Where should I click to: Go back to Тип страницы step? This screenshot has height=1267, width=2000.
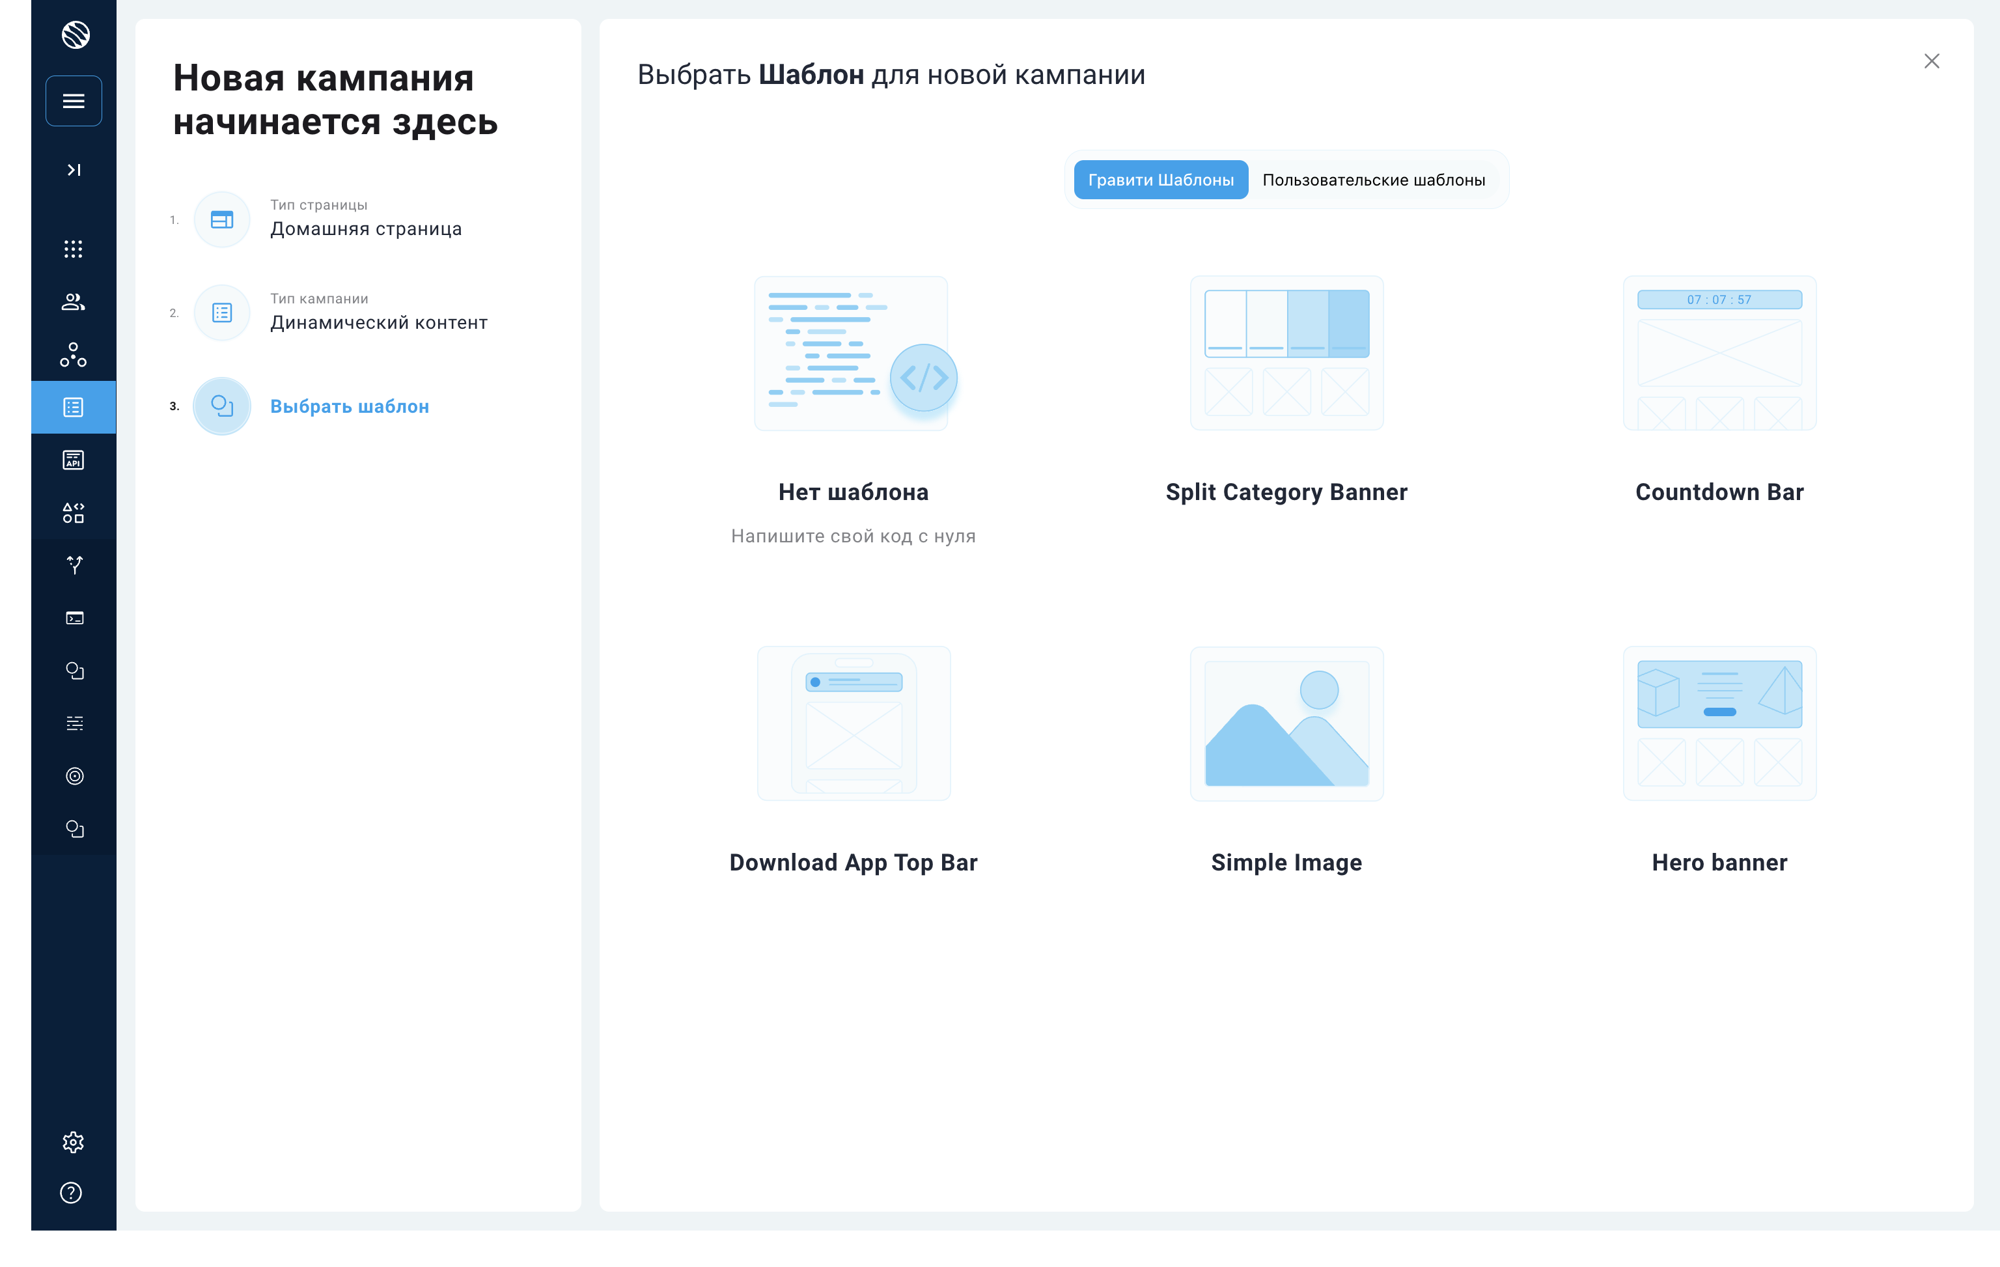(x=365, y=219)
